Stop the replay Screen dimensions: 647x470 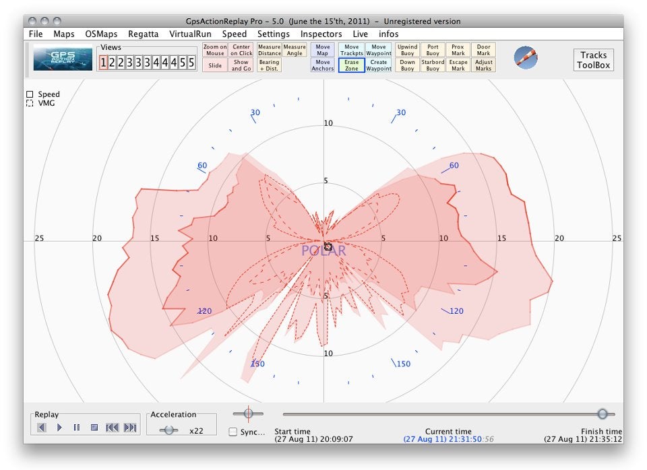(94, 428)
